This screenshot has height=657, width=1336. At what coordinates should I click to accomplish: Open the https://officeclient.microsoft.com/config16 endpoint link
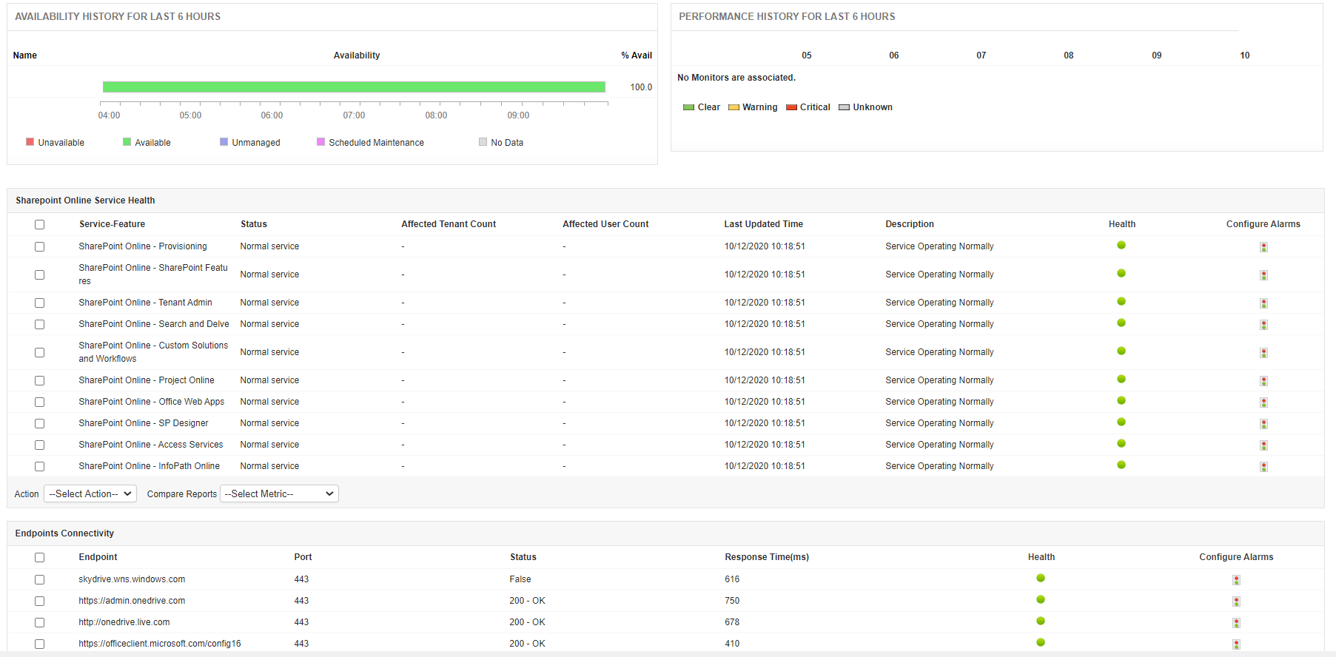coord(160,644)
